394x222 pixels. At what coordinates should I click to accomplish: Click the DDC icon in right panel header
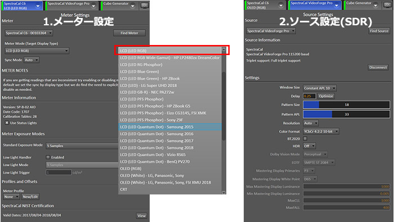[x=387, y=5]
